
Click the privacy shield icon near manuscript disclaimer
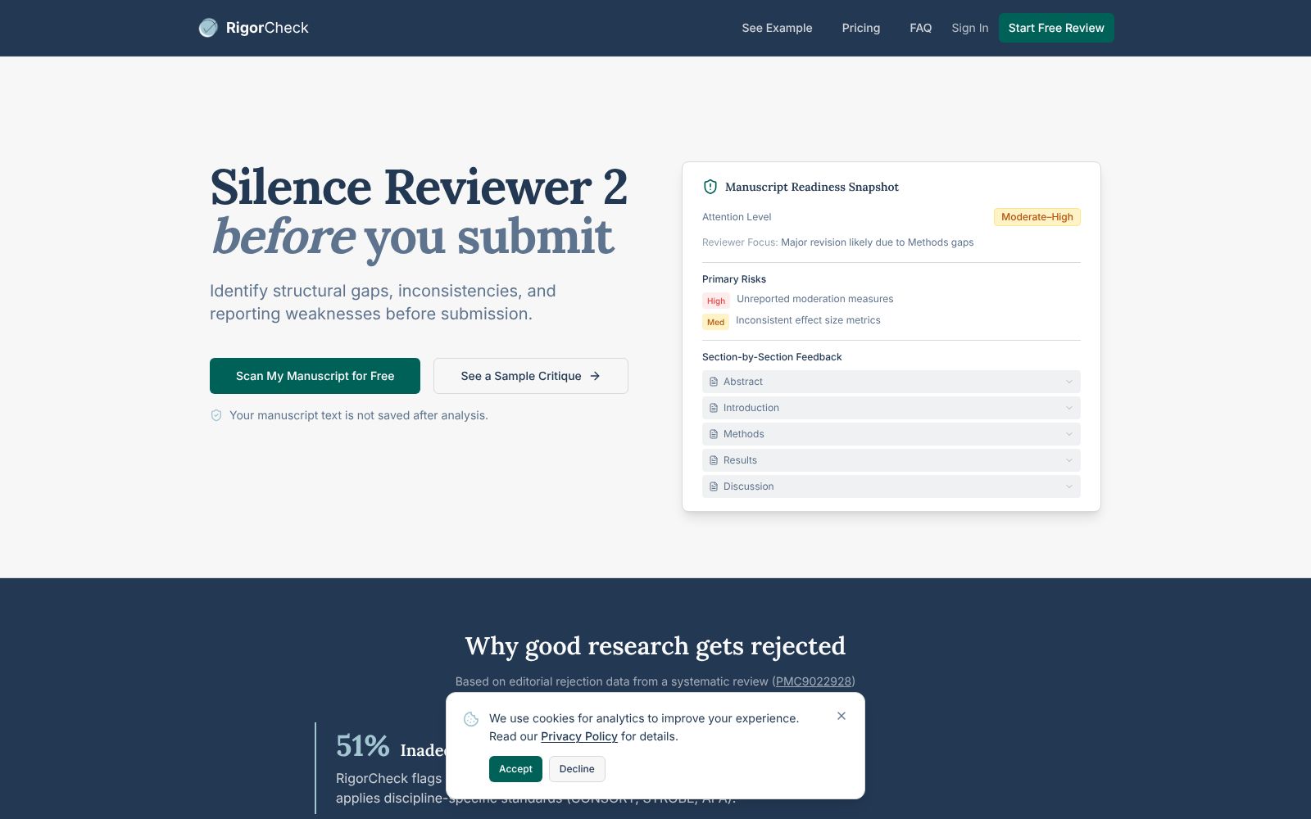[x=216, y=415]
